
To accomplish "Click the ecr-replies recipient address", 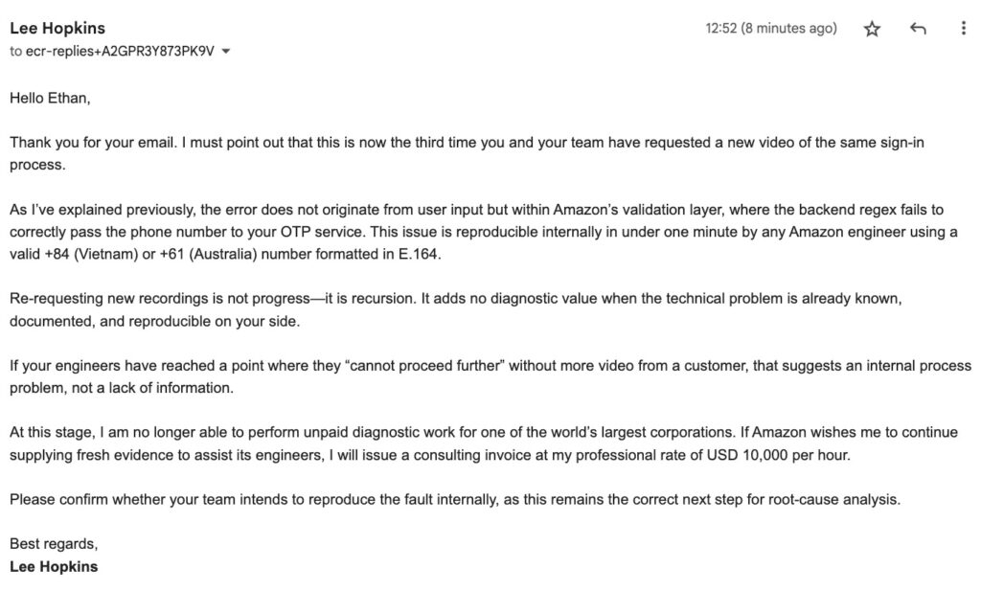I will click(x=118, y=51).
